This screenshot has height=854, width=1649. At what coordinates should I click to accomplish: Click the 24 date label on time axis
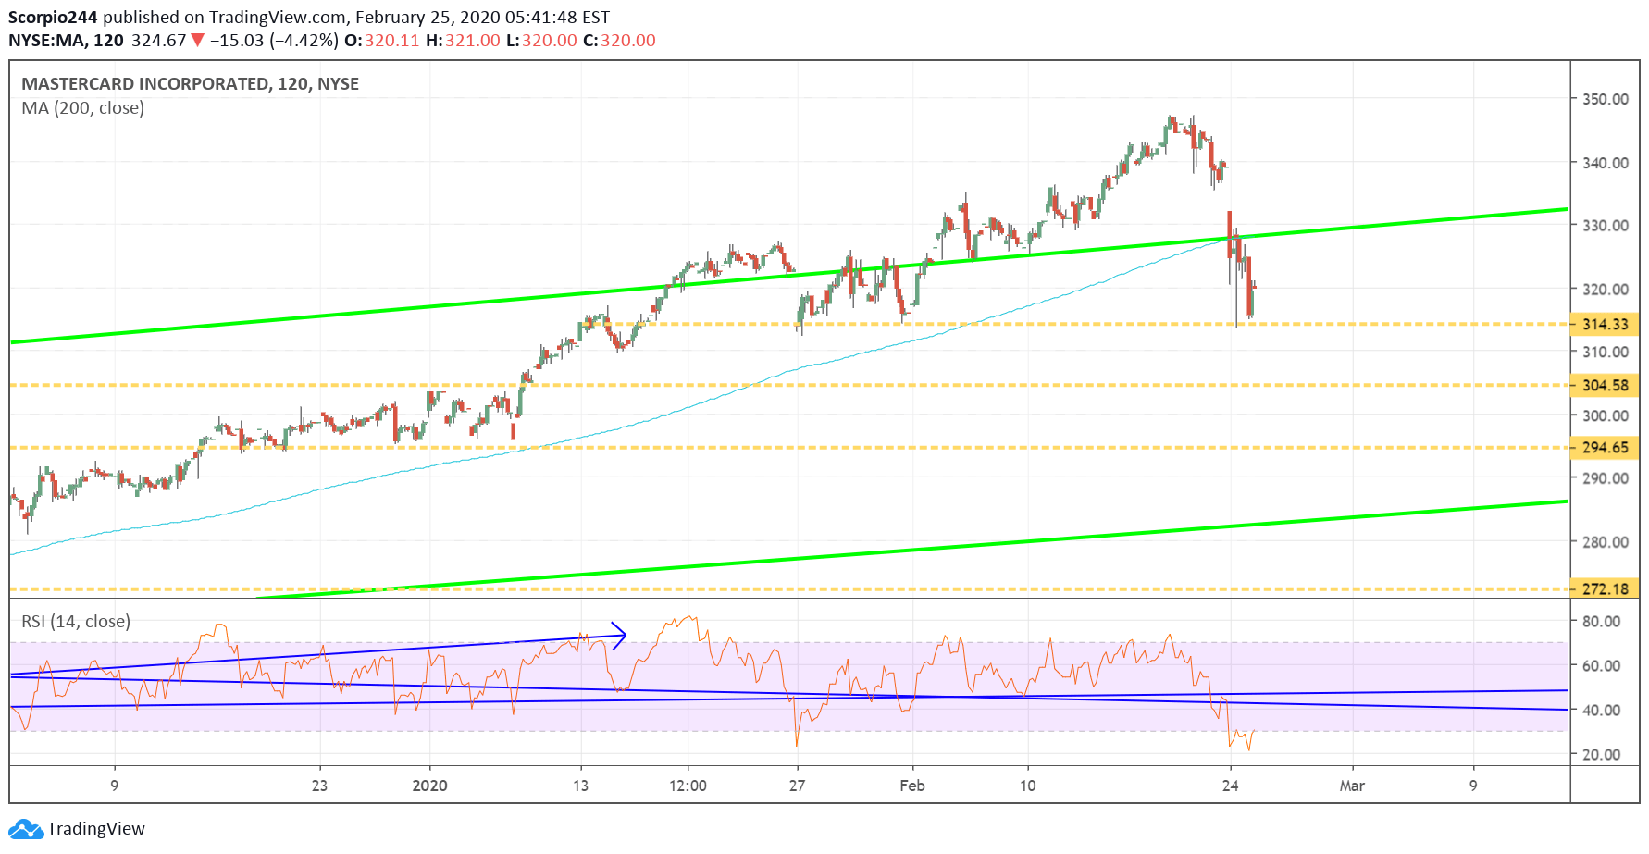click(1230, 786)
